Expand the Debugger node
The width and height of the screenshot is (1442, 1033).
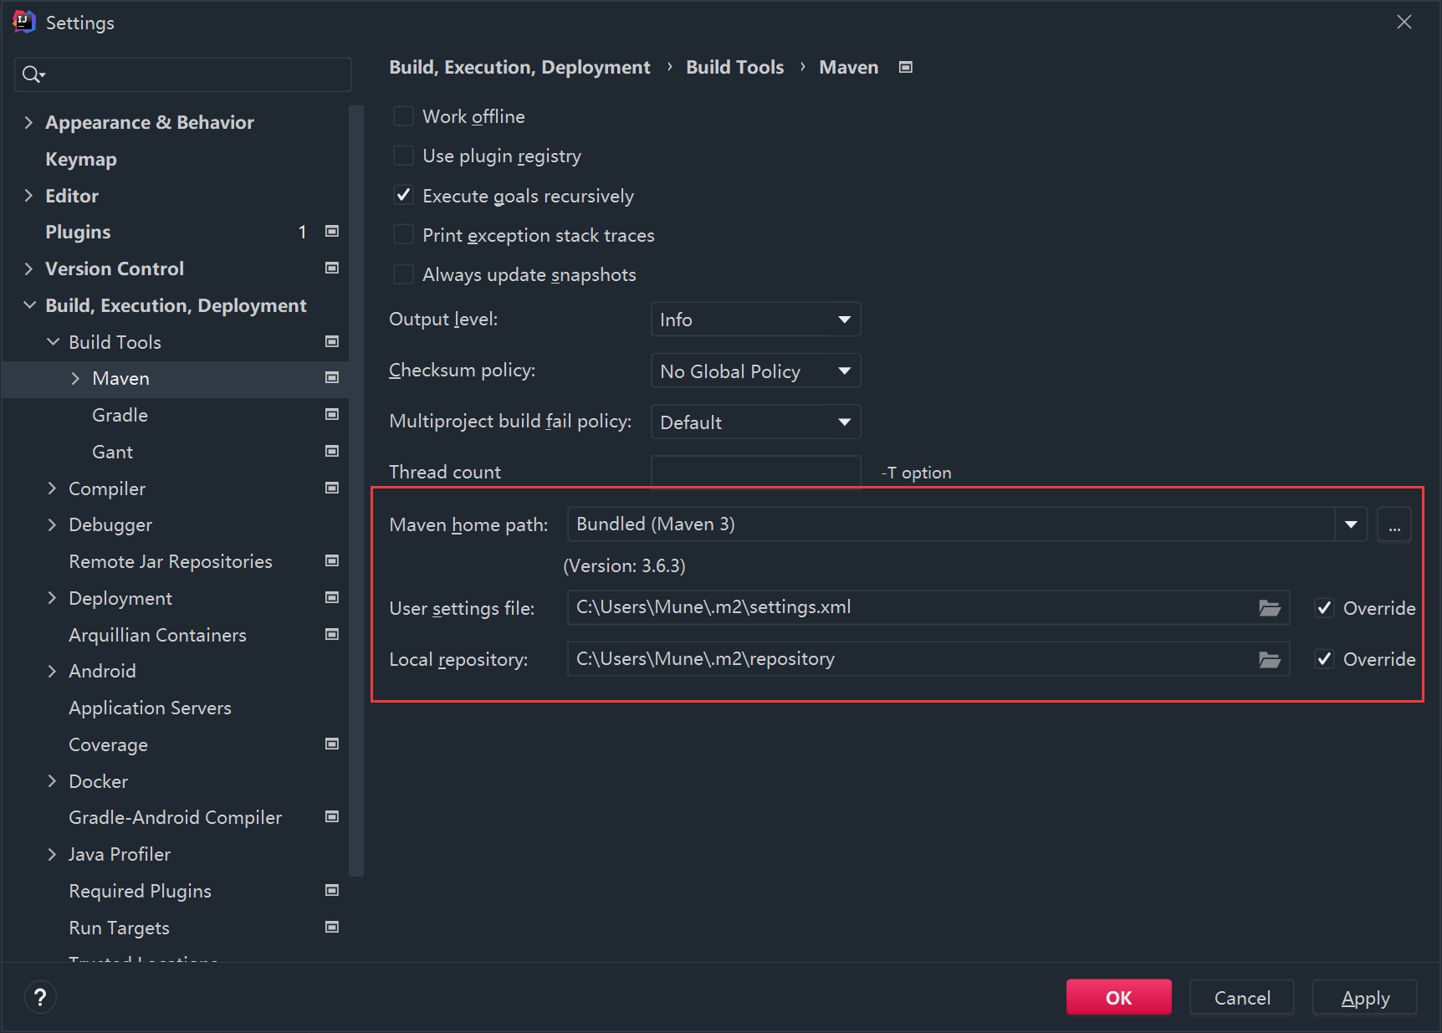[x=52, y=525]
